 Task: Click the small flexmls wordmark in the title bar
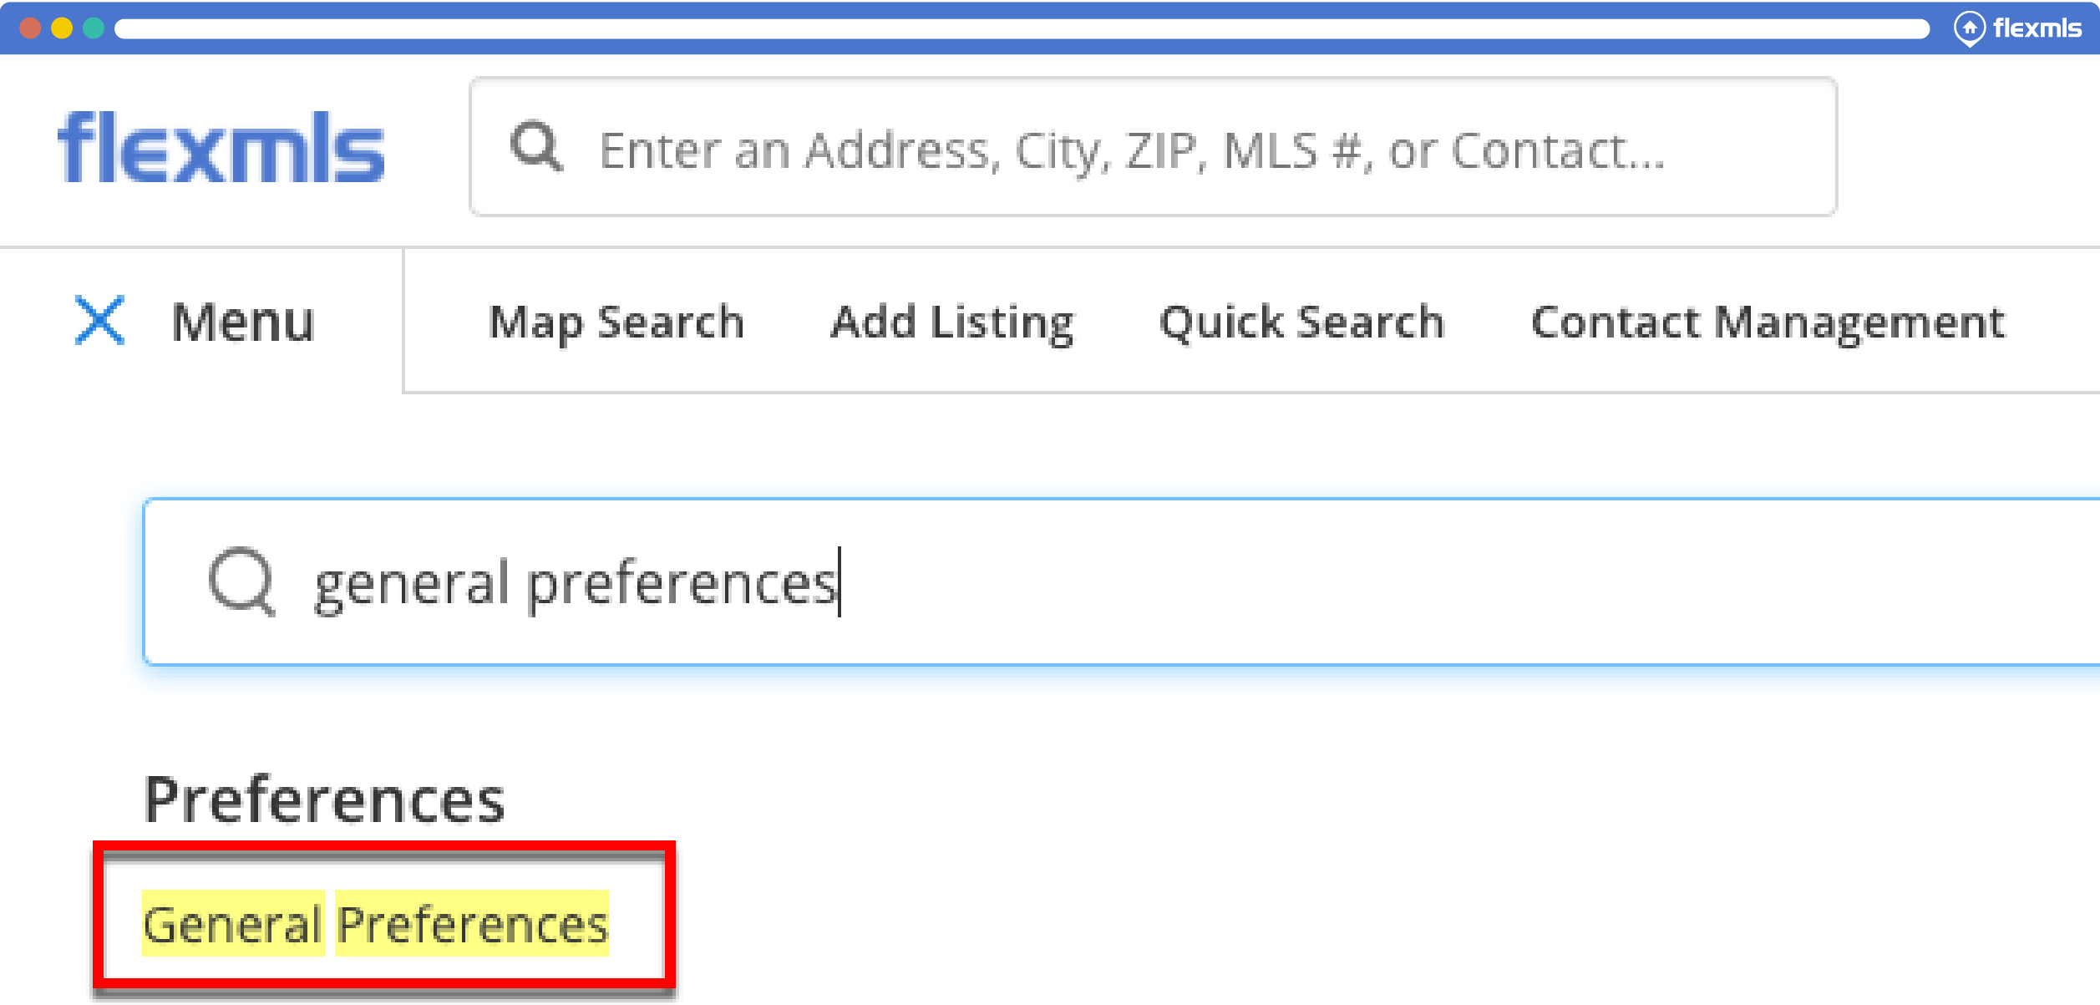[x=2037, y=28]
